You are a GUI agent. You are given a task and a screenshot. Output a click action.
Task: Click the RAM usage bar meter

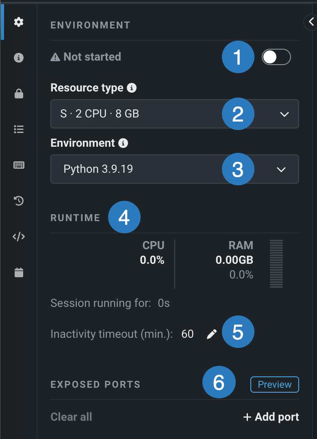pyautogui.click(x=276, y=264)
